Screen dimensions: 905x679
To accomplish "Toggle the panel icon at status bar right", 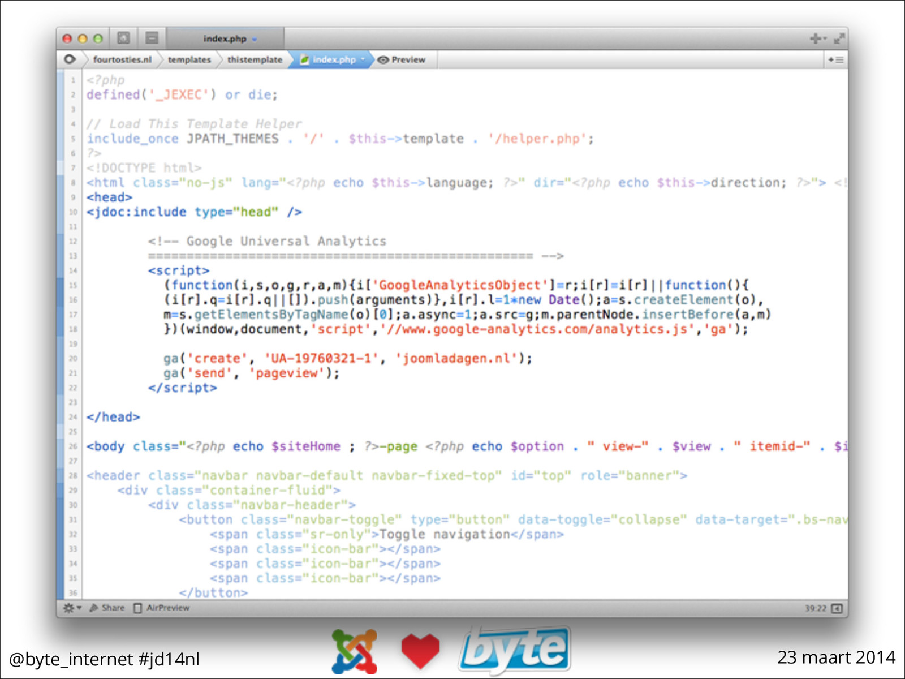I will pos(837,608).
